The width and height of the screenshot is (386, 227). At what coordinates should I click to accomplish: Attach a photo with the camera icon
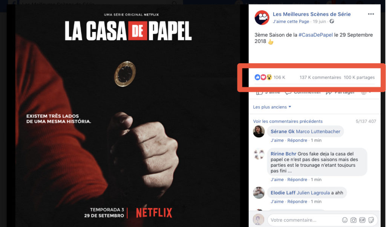(x=354, y=220)
